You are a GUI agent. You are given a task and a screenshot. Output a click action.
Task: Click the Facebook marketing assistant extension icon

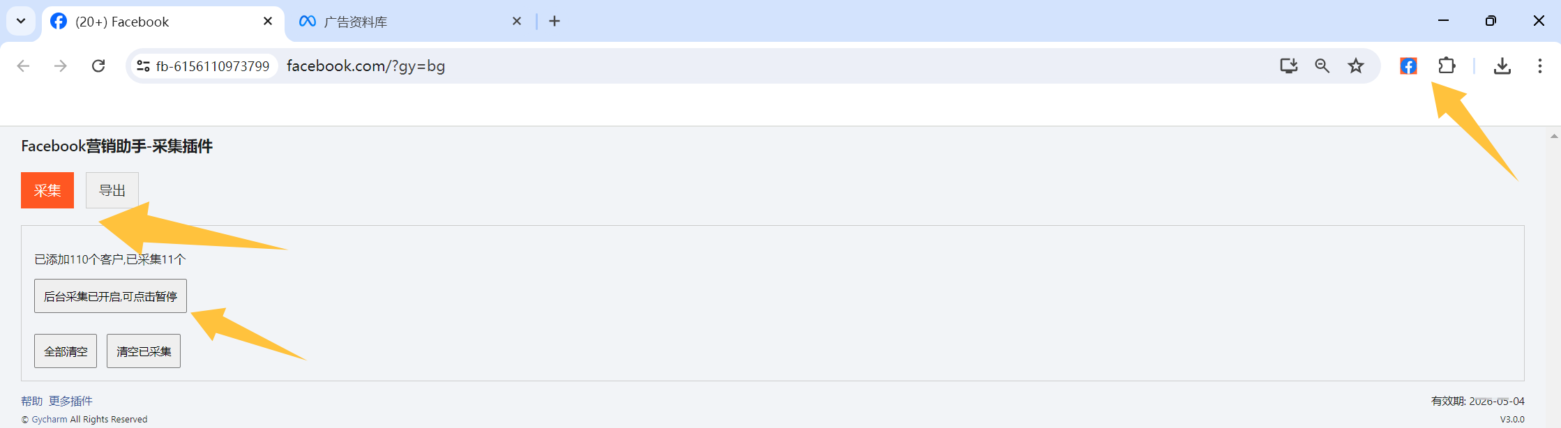tap(1408, 66)
